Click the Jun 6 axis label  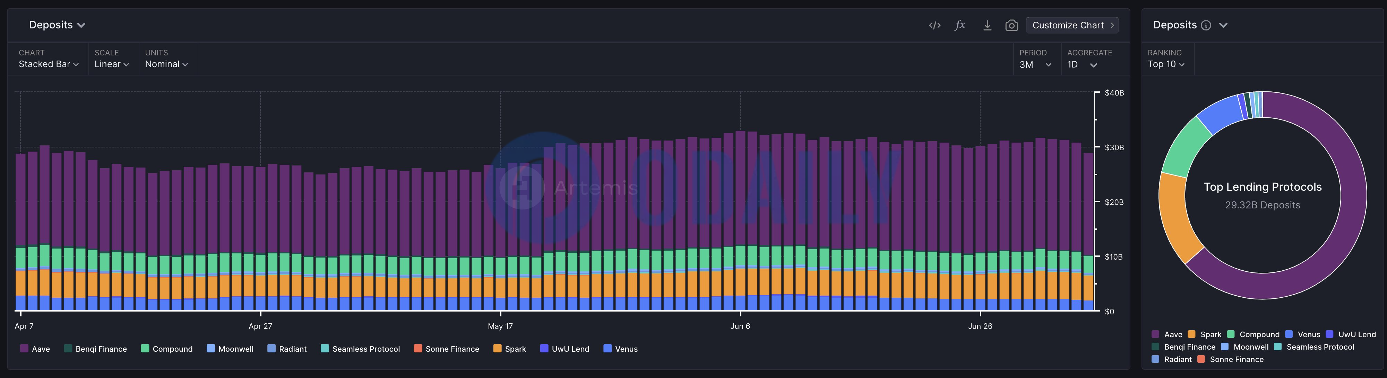click(x=740, y=326)
